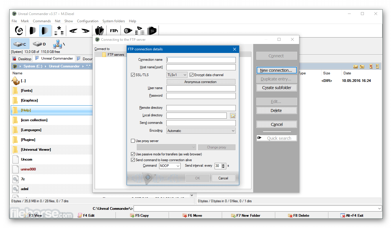The image size is (392, 228).
Task: Click the left-pointing eye toolbar icon
Action: click(x=73, y=30)
